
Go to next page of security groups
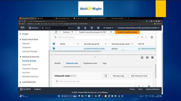[x=146, y=37]
